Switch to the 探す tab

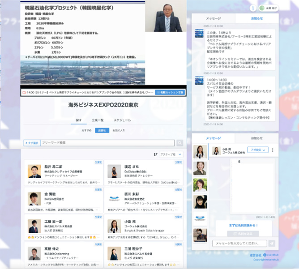click(79, 120)
